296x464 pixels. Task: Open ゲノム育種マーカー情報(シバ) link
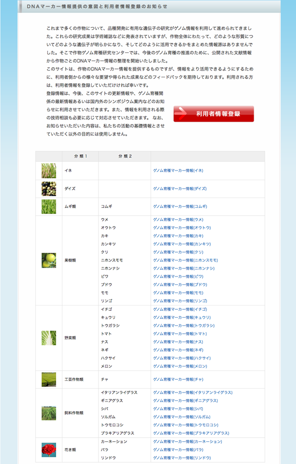[x=178, y=409]
